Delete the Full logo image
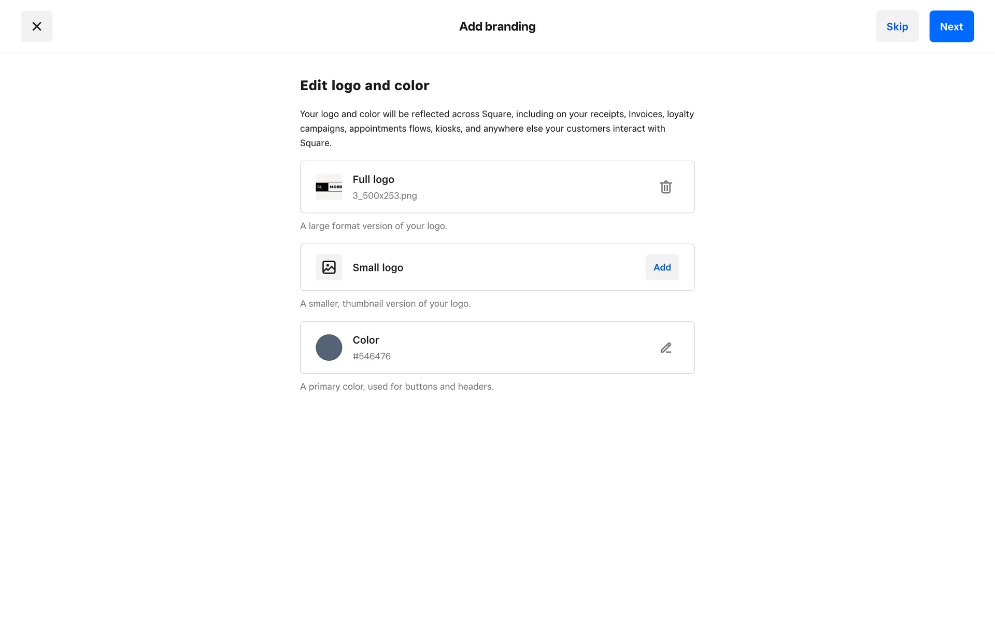 click(665, 187)
